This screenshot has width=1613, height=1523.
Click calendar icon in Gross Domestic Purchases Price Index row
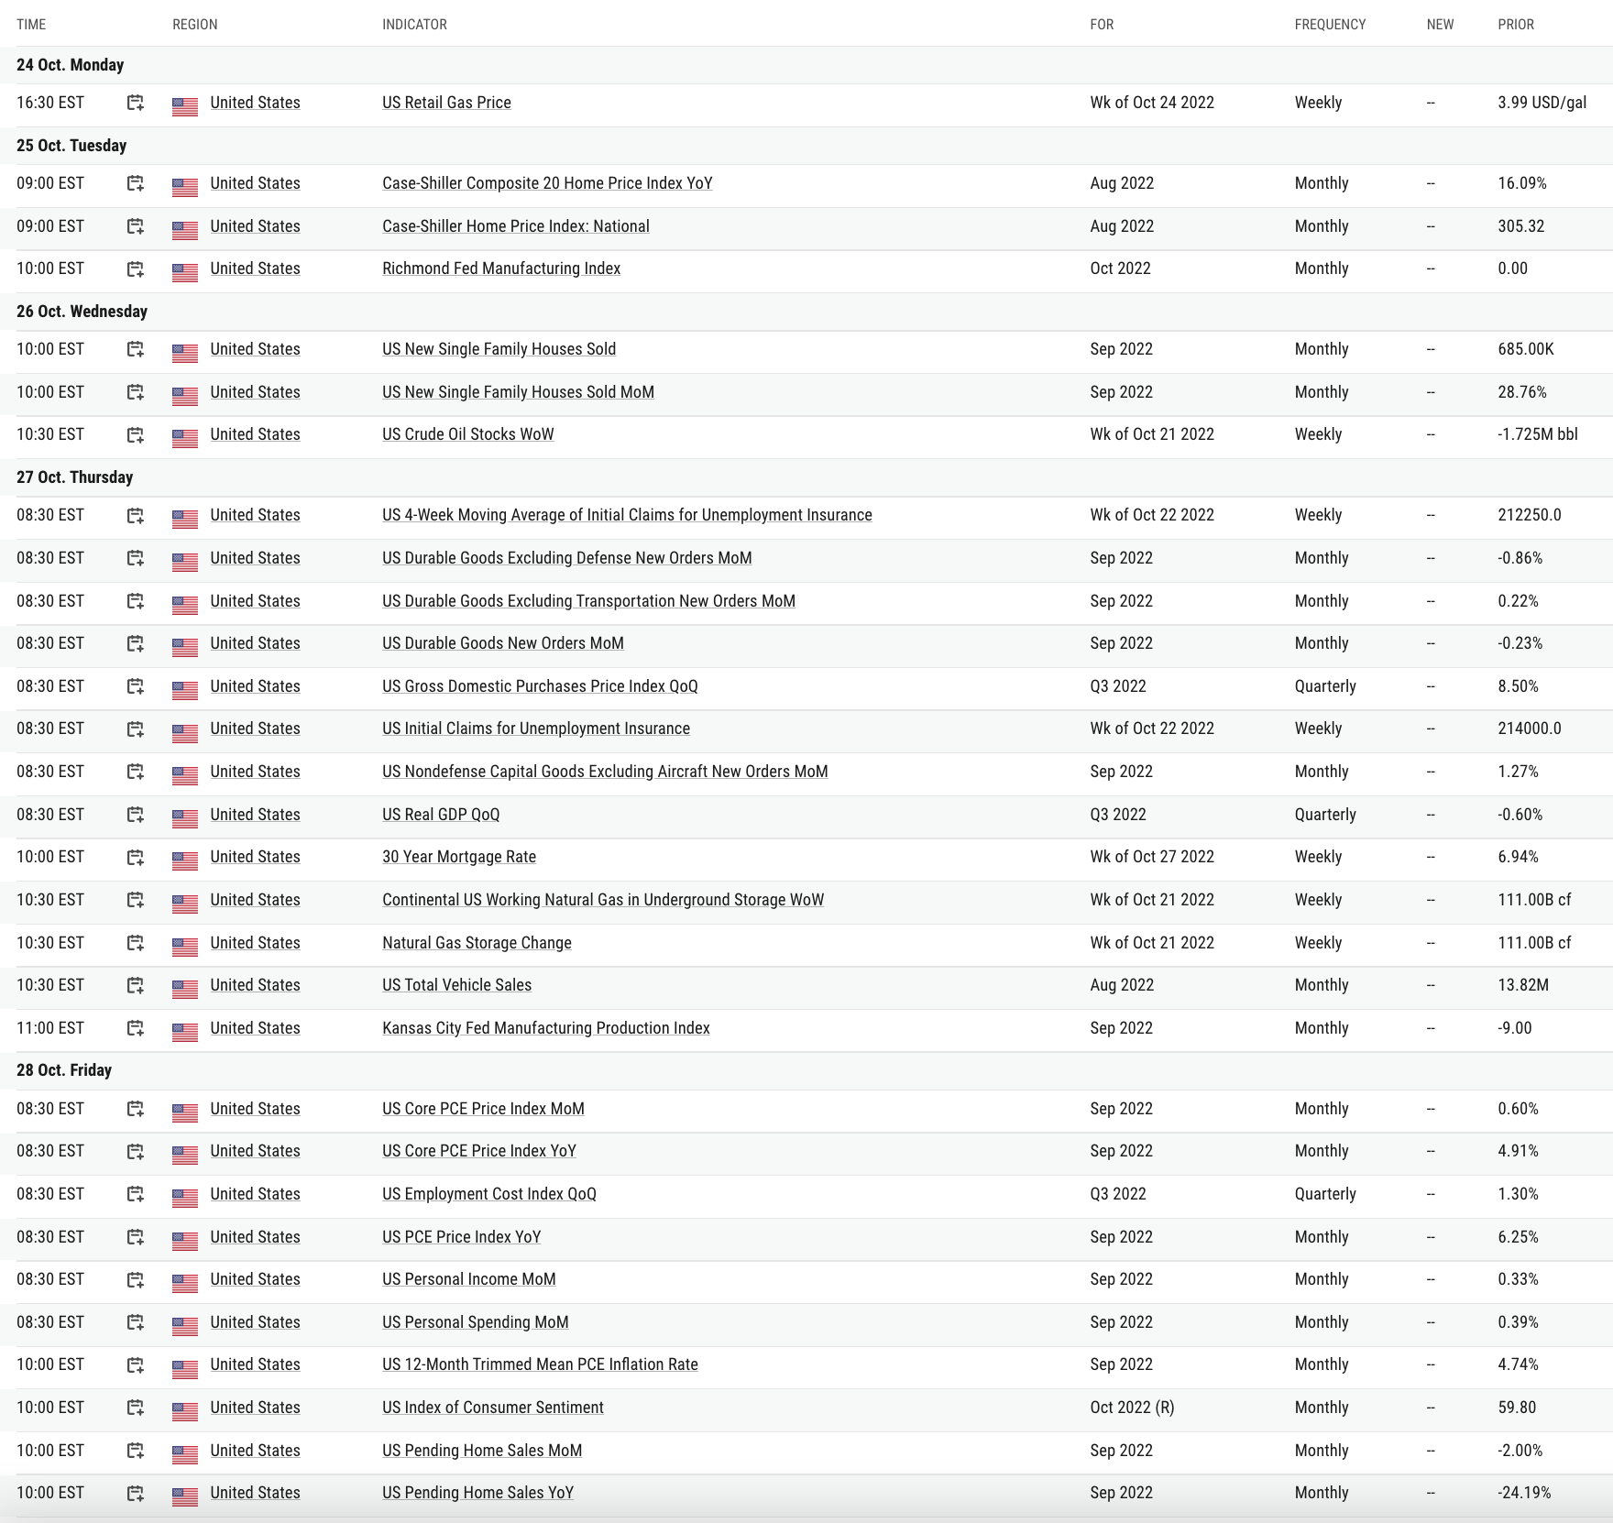[x=135, y=687]
